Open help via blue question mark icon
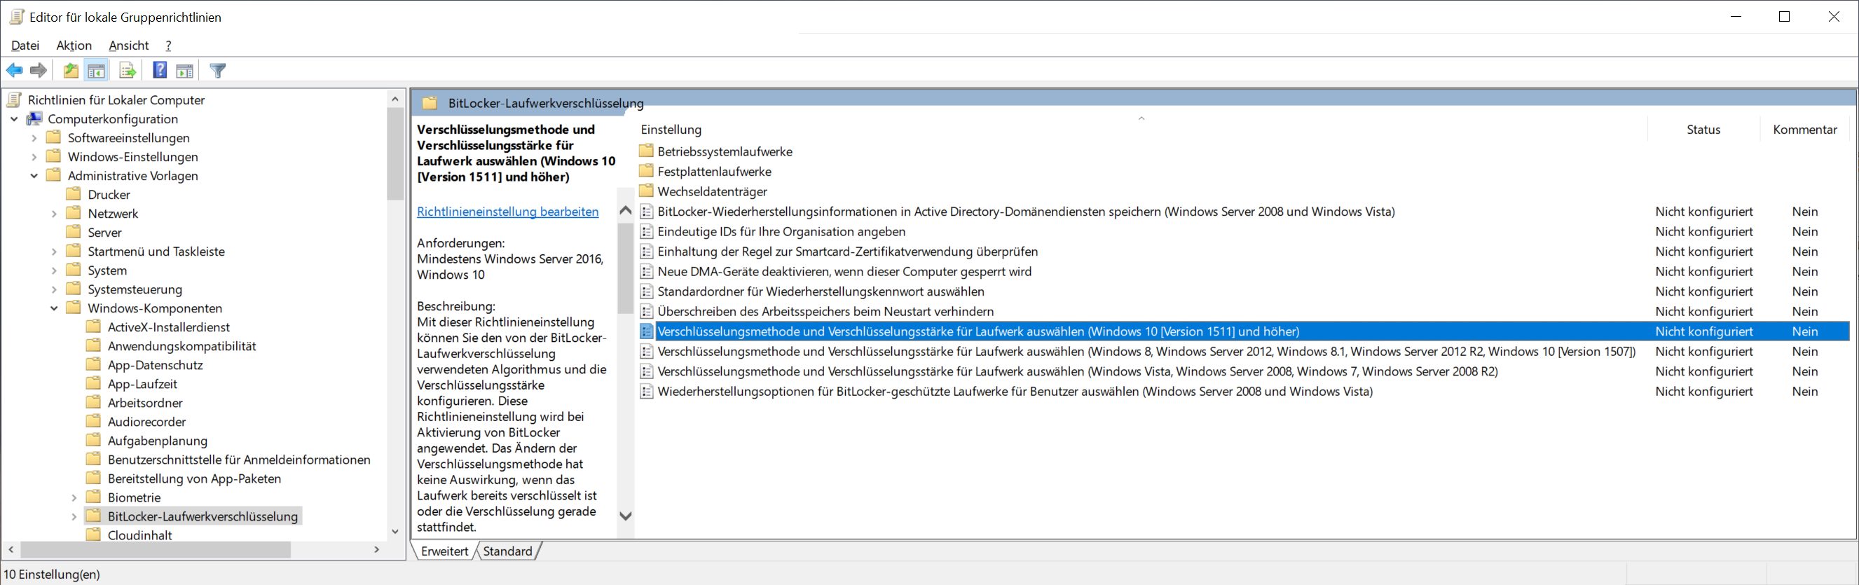The height and width of the screenshot is (585, 1859). pos(160,71)
